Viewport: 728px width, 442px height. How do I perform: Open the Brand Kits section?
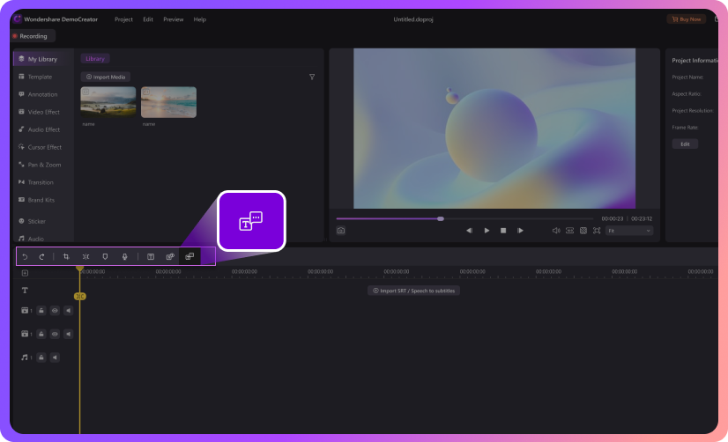(41, 200)
